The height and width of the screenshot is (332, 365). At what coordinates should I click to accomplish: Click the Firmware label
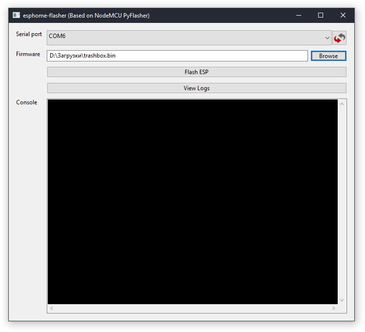pyautogui.click(x=28, y=54)
